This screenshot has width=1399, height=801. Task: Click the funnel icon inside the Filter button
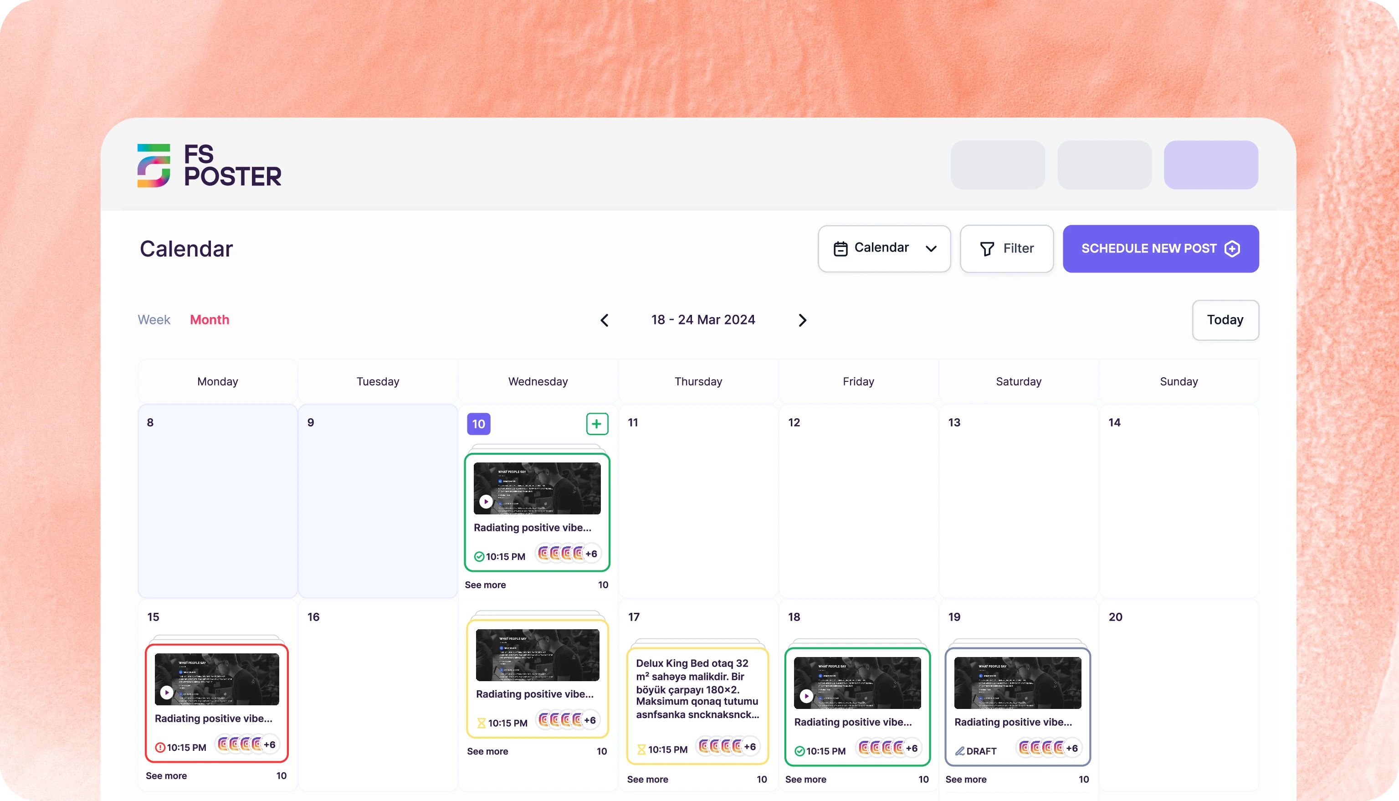(987, 249)
